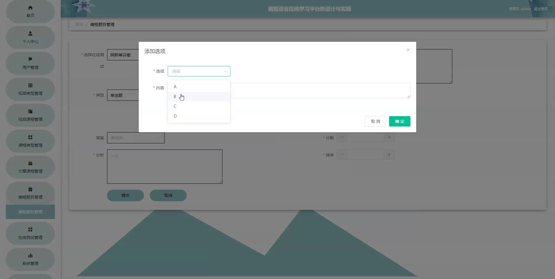Open article course management briefcase icon

pyautogui.click(x=30, y=163)
